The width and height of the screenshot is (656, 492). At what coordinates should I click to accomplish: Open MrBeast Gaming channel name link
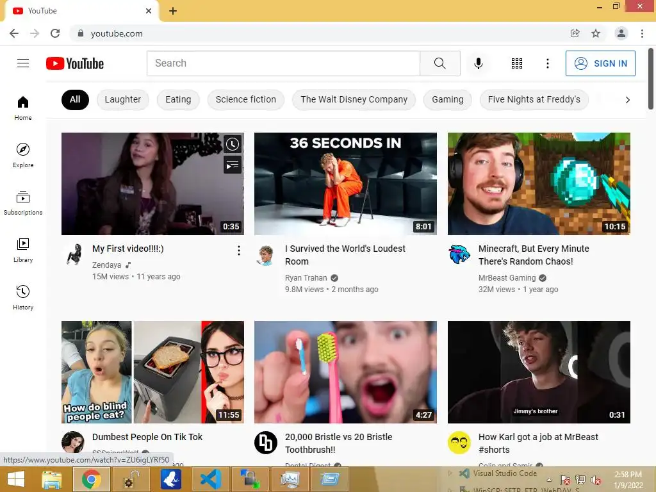coord(507,278)
